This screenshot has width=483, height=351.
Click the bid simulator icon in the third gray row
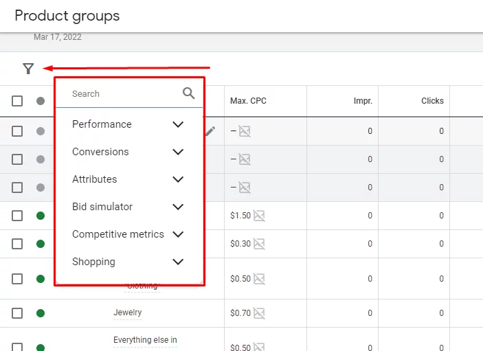coord(245,188)
